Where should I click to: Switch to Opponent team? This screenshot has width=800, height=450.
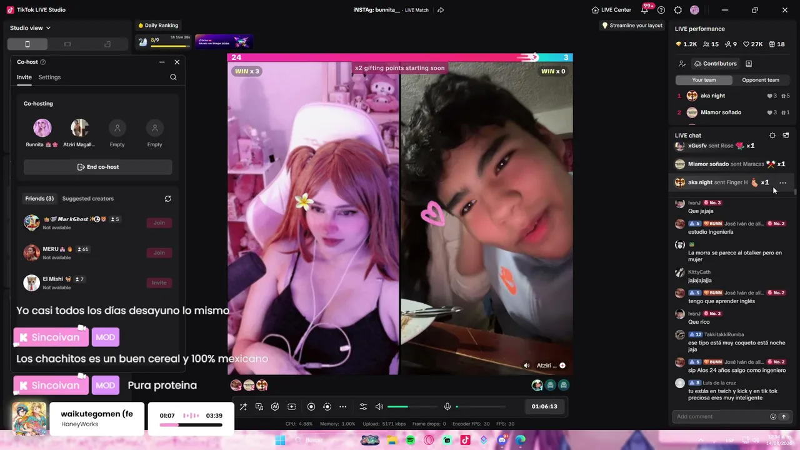coord(761,80)
